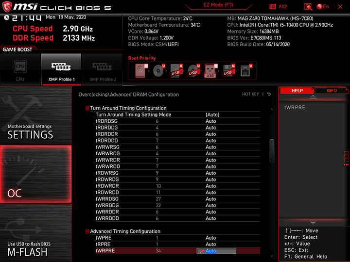
Task: Click the MSI dragon shield logo
Action: (7, 7)
